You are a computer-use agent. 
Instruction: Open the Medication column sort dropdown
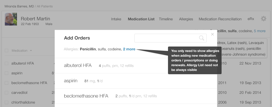(x=31, y=51)
